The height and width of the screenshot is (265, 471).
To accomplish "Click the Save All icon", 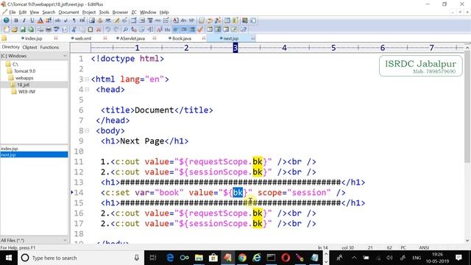I will 31,29.
